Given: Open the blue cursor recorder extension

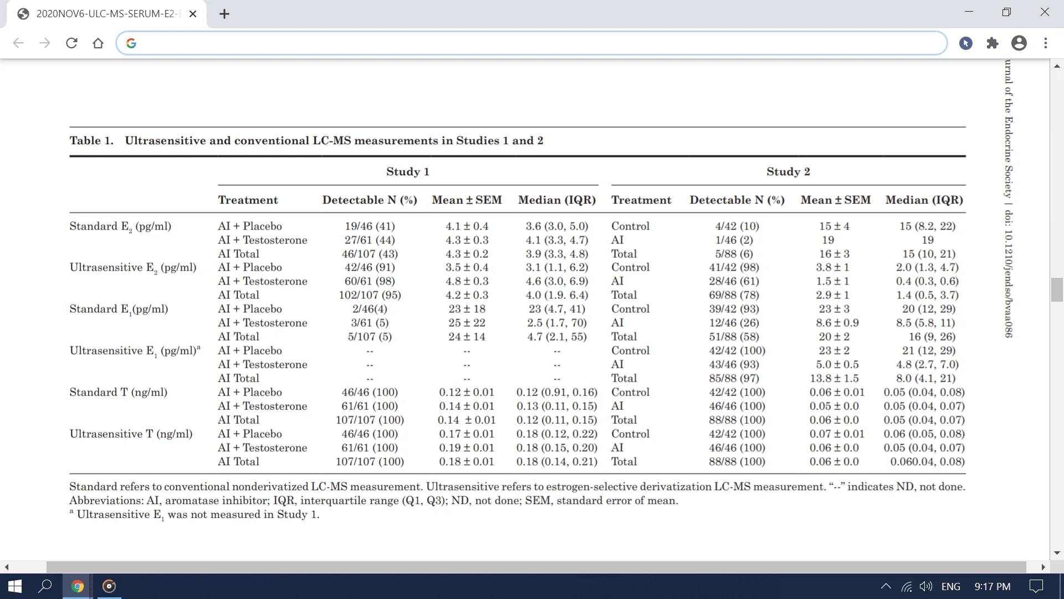Looking at the screenshot, I should click(x=966, y=43).
